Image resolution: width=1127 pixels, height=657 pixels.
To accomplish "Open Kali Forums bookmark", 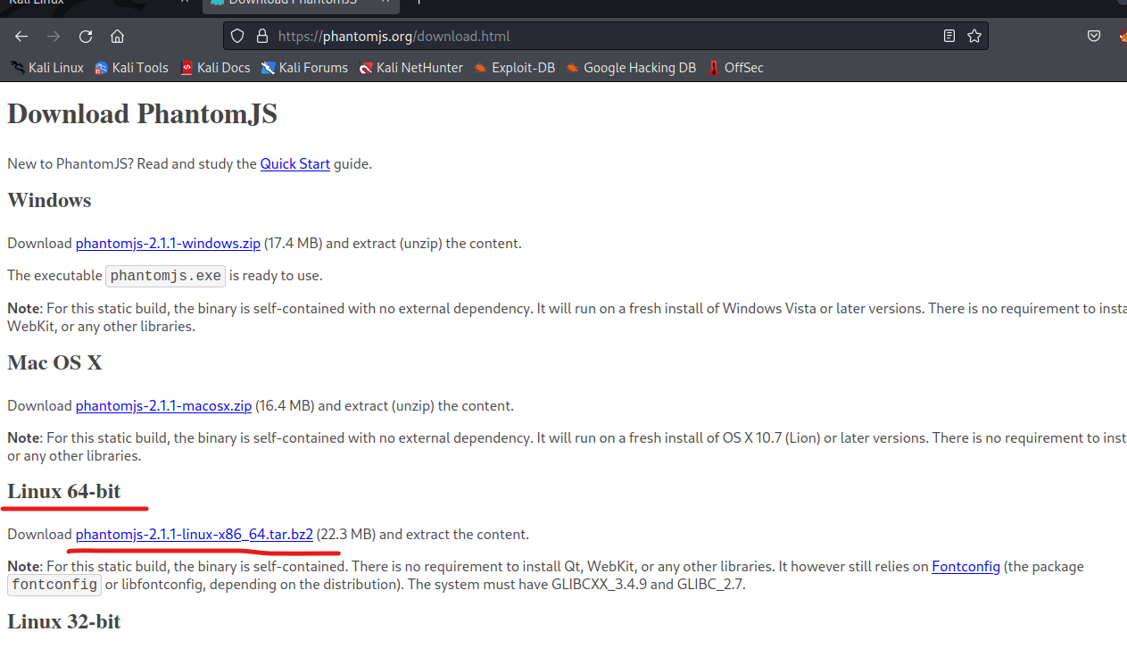I will pyautogui.click(x=304, y=68).
